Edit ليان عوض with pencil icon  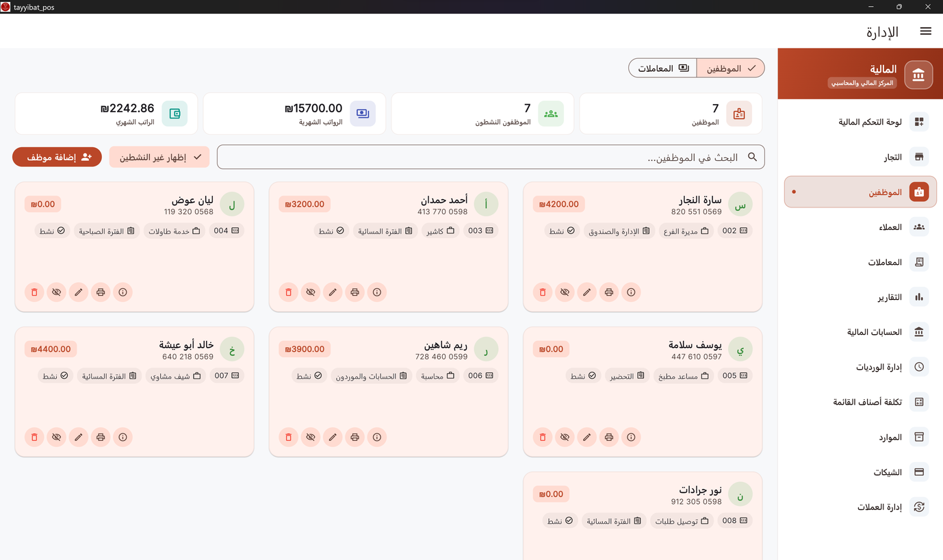click(x=79, y=292)
